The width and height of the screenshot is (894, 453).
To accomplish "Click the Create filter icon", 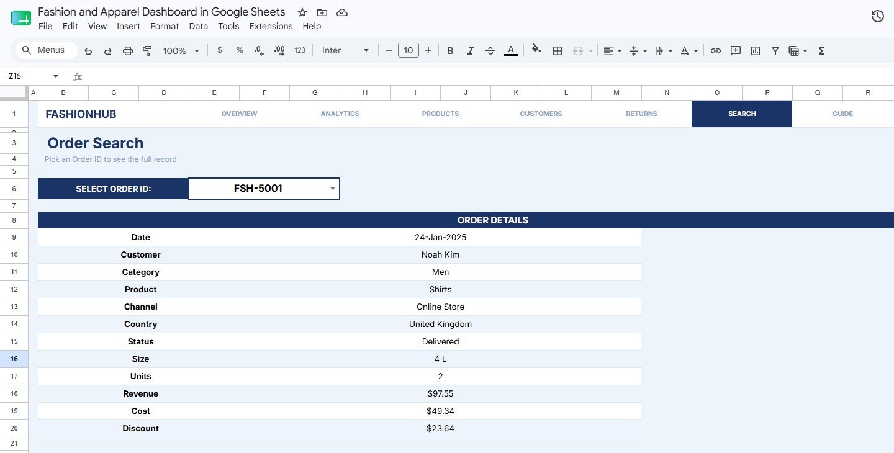I will click(775, 51).
